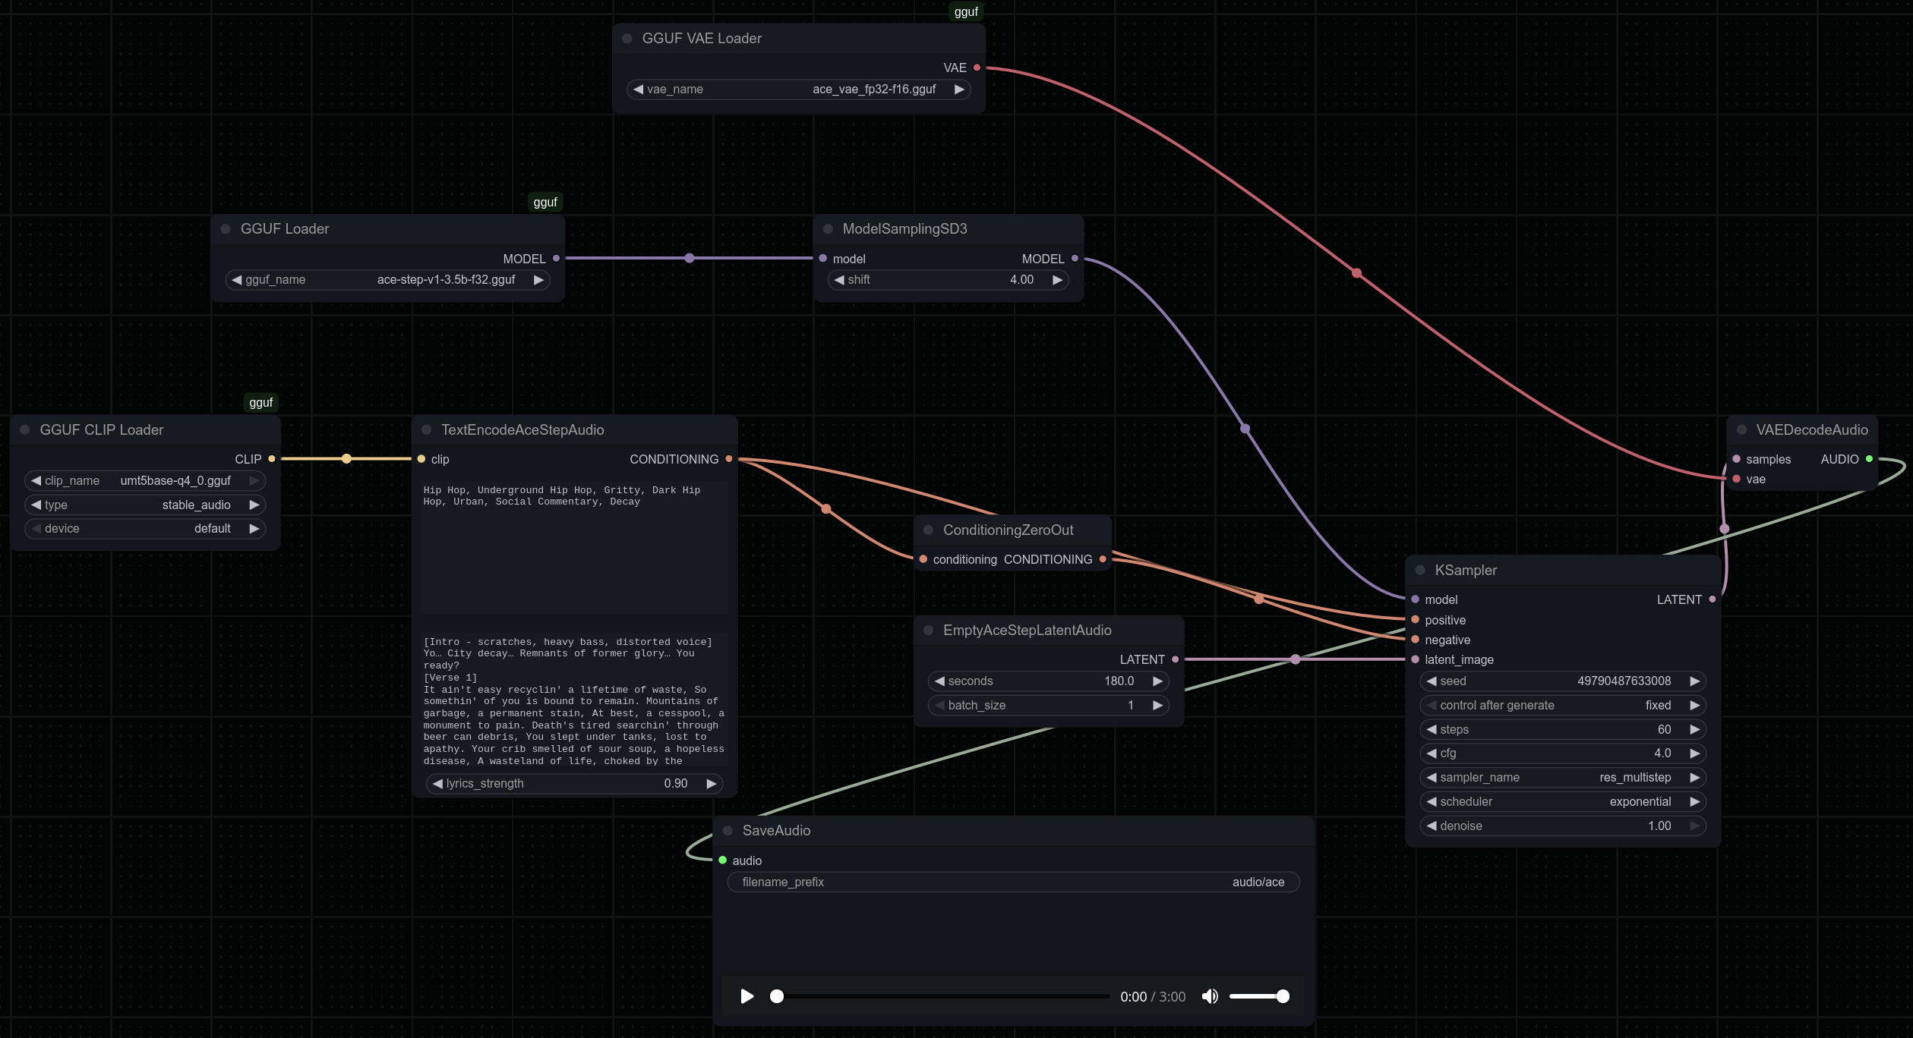This screenshot has width=1913, height=1038.
Task: Choose the next gguf_name model with the right arrow
Action: pyautogui.click(x=538, y=280)
